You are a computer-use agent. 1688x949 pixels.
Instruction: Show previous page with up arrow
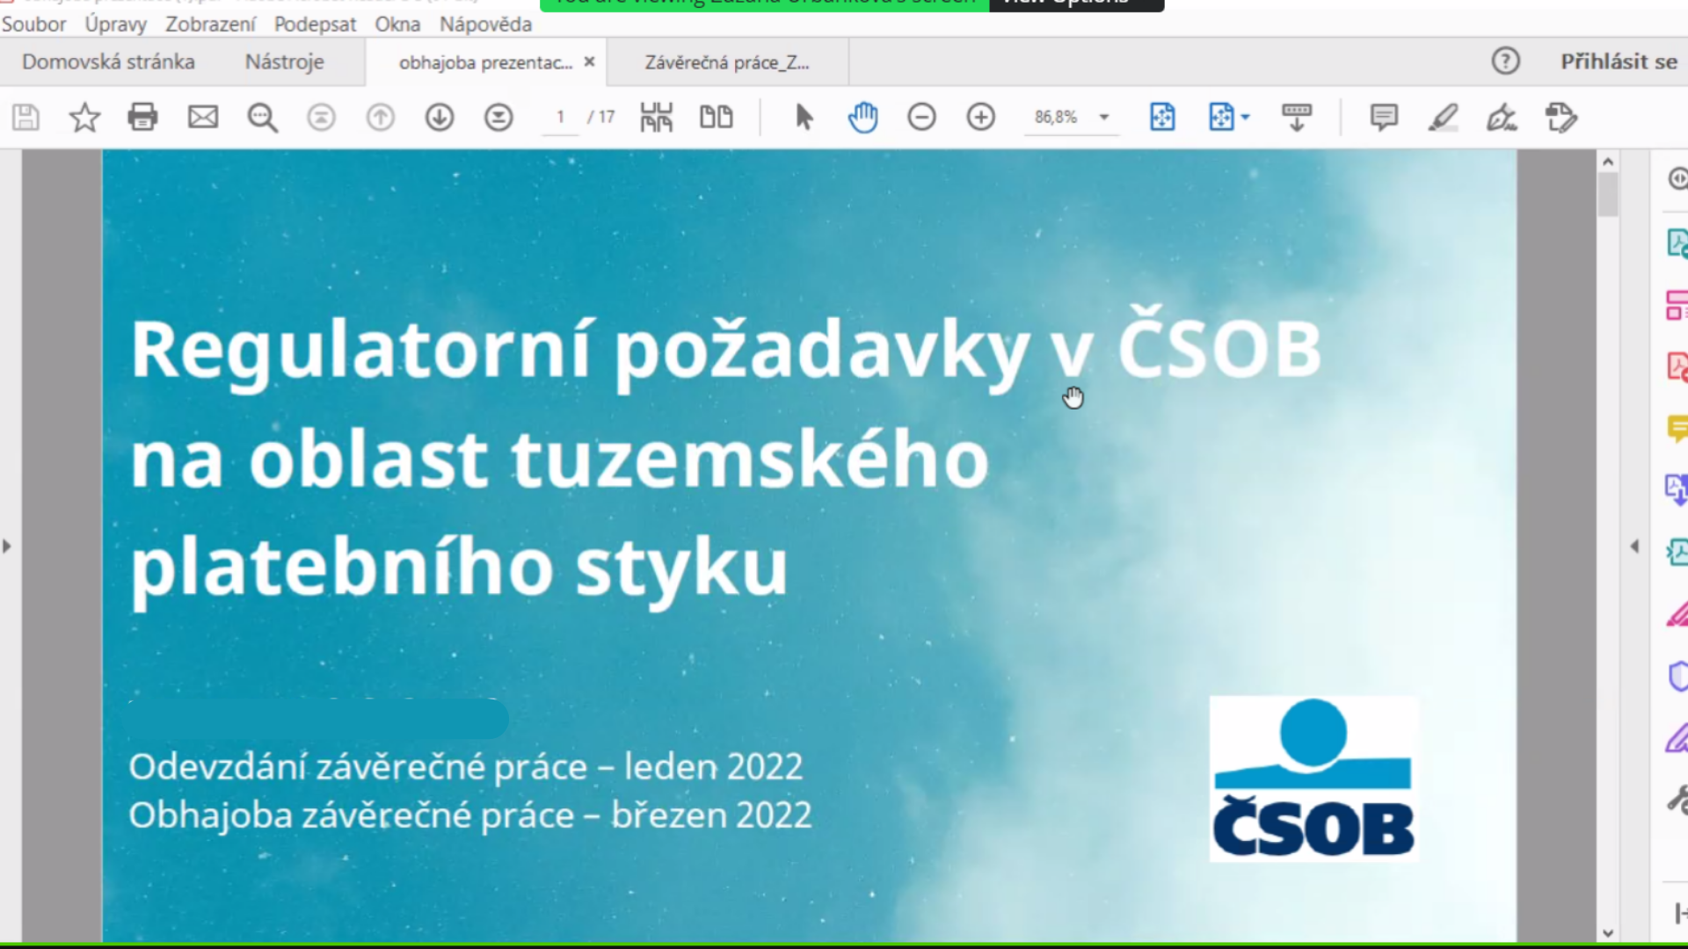380,117
